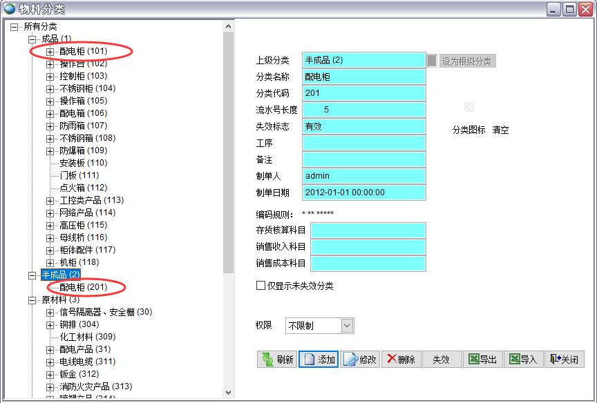Screen dimensions: 597x403
Task: Click the 清空 link to clear icon
Action: coord(500,130)
